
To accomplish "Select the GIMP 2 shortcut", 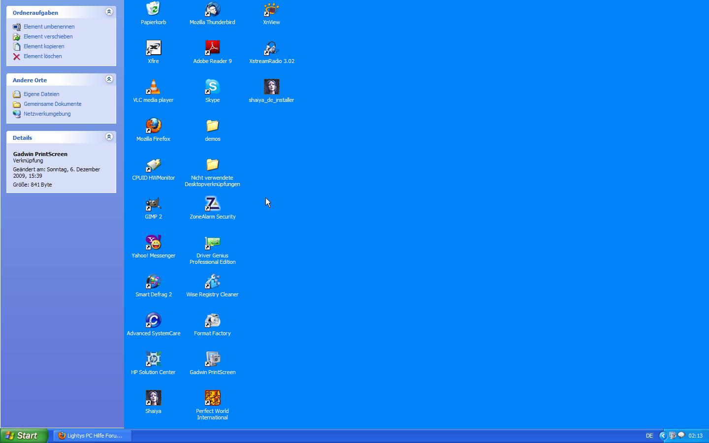I will click(153, 203).
